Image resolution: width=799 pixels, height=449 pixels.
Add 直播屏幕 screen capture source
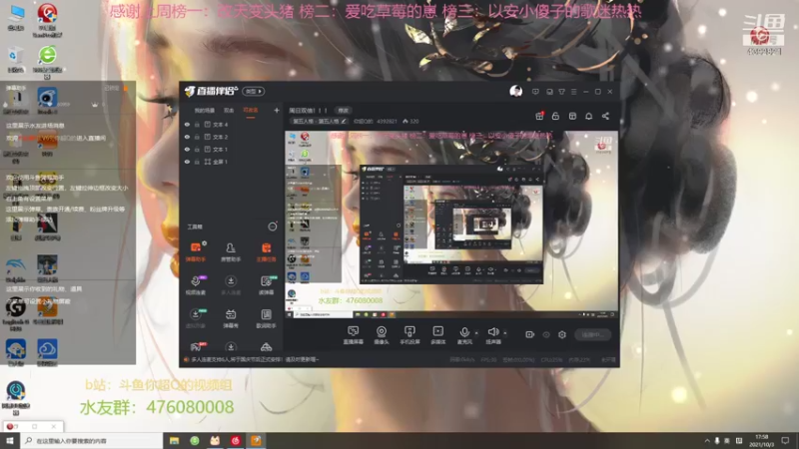coord(354,335)
